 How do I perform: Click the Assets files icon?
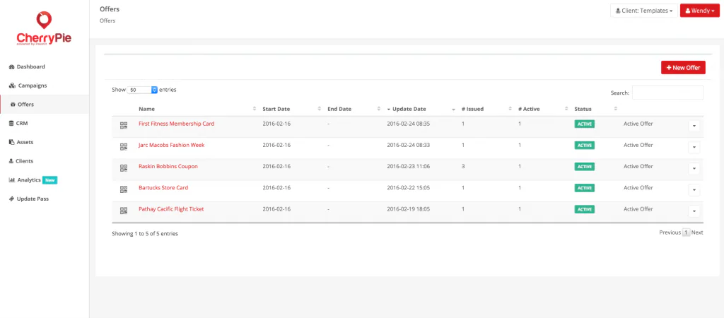[12, 143]
